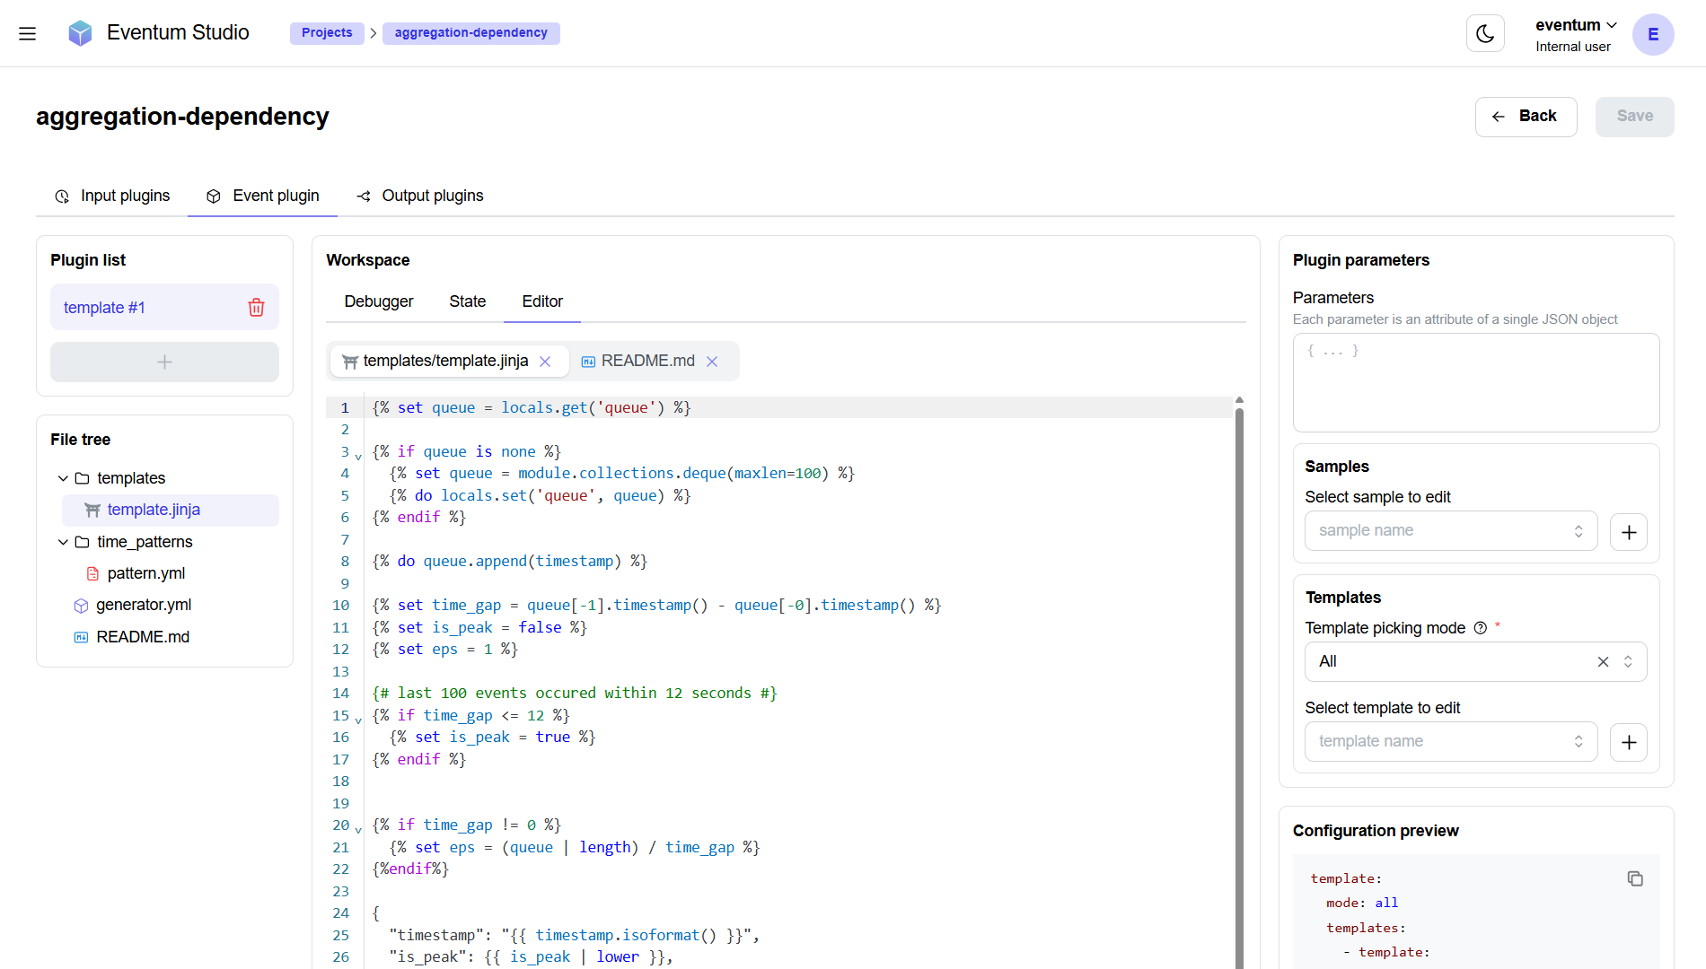Image resolution: width=1706 pixels, height=969 pixels.
Task: Toggle dark mode with the moon icon
Action: tap(1484, 32)
